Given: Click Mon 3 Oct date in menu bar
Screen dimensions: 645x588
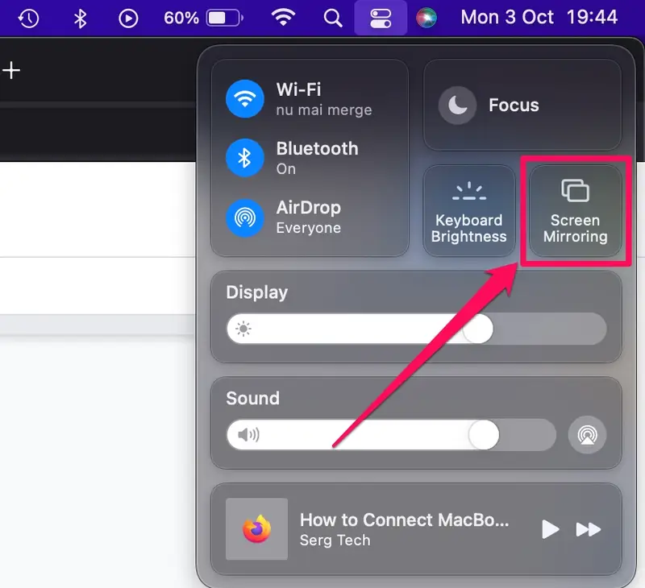Looking at the screenshot, I should pos(507,16).
